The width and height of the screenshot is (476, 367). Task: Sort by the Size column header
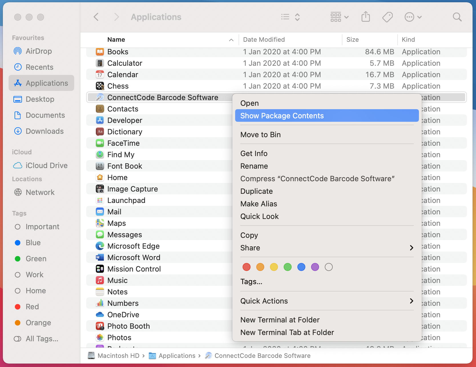tap(370, 40)
